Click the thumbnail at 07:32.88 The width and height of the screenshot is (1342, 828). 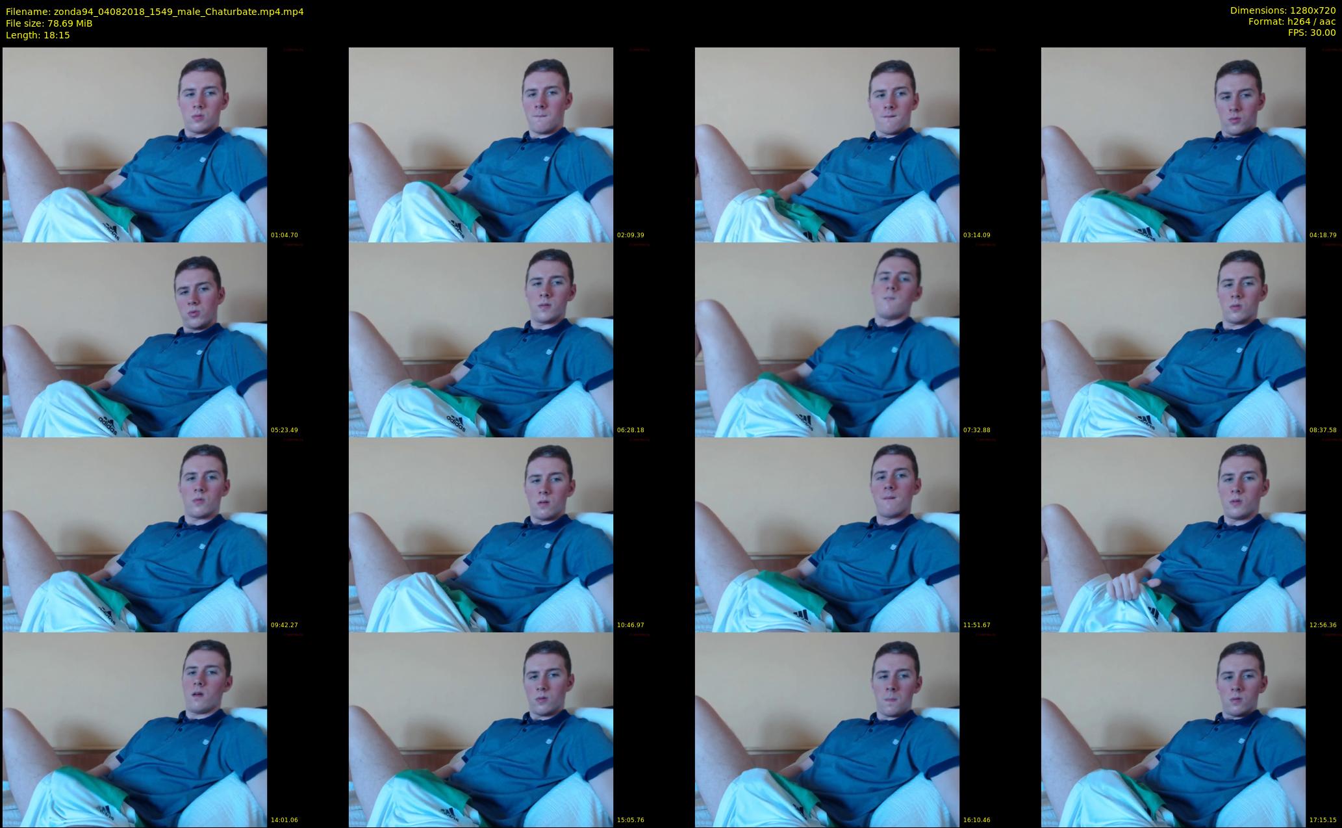(x=827, y=339)
